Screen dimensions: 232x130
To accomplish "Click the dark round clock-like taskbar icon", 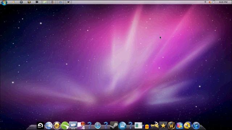I will pos(21,2).
